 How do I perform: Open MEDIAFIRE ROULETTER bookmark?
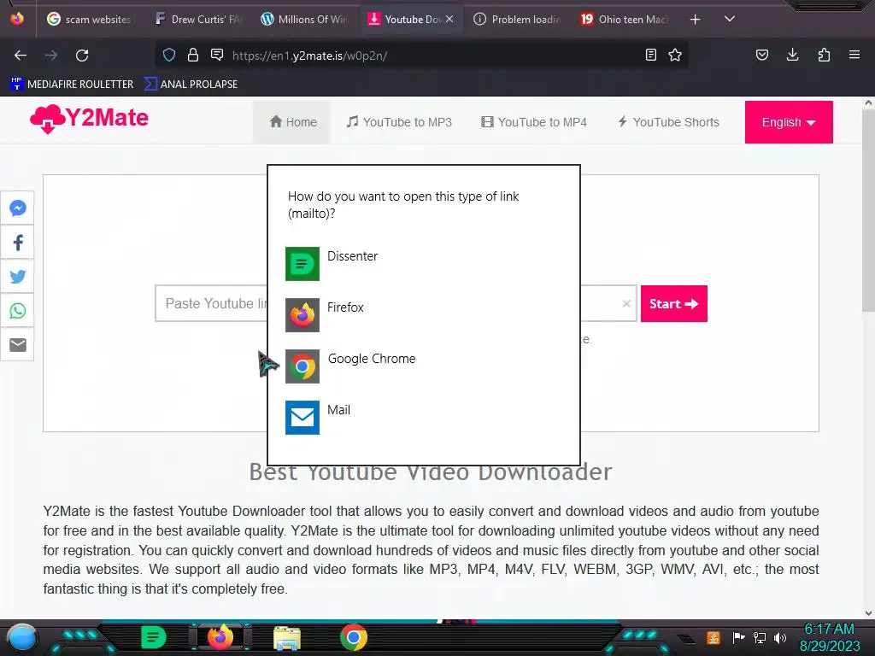click(x=72, y=85)
